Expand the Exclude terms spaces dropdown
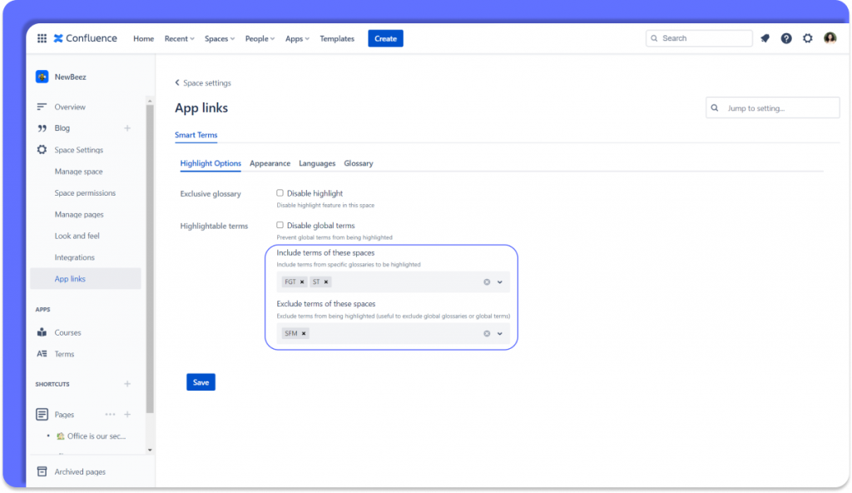The height and width of the screenshot is (493, 852). pyautogui.click(x=500, y=332)
